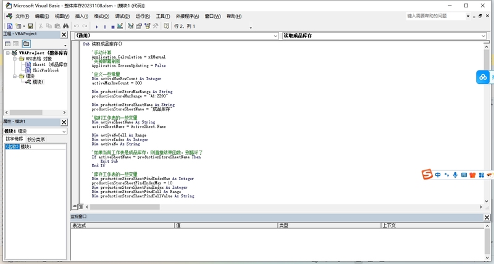Open the Insert object dropdown arrow
This screenshot has width=494, height=264.
pos(23,26)
